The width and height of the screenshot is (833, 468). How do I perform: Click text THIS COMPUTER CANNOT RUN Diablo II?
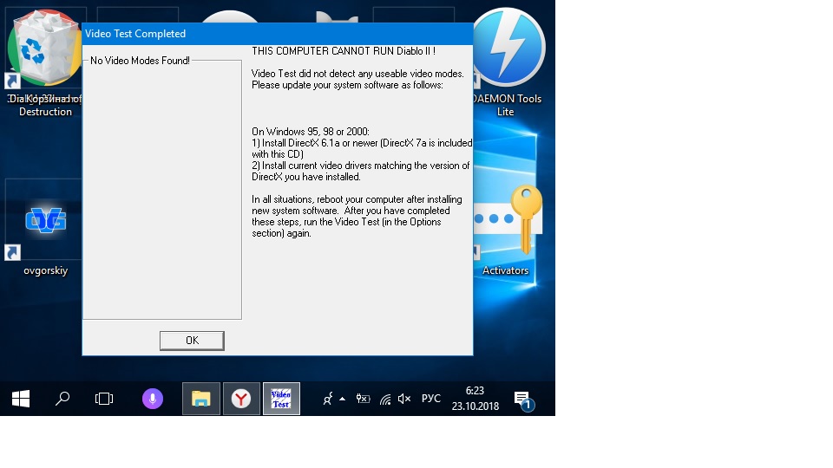pos(344,51)
